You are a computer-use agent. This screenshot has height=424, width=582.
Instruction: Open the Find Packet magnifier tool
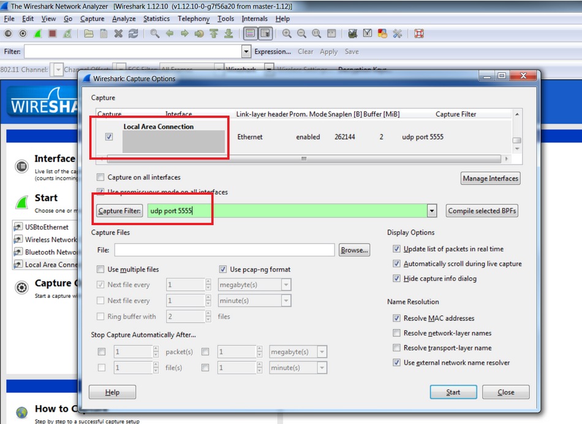pos(153,34)
